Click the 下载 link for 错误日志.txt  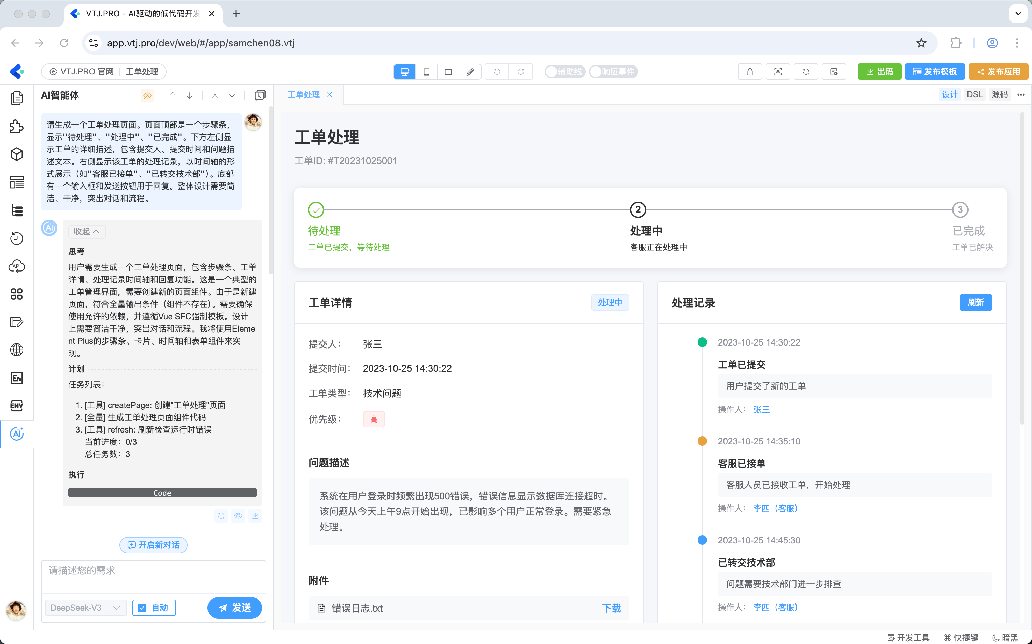point(611,608)
